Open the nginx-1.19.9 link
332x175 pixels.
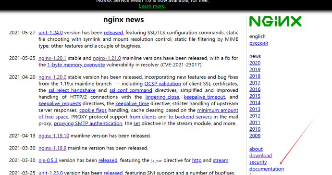click(52, 148)
